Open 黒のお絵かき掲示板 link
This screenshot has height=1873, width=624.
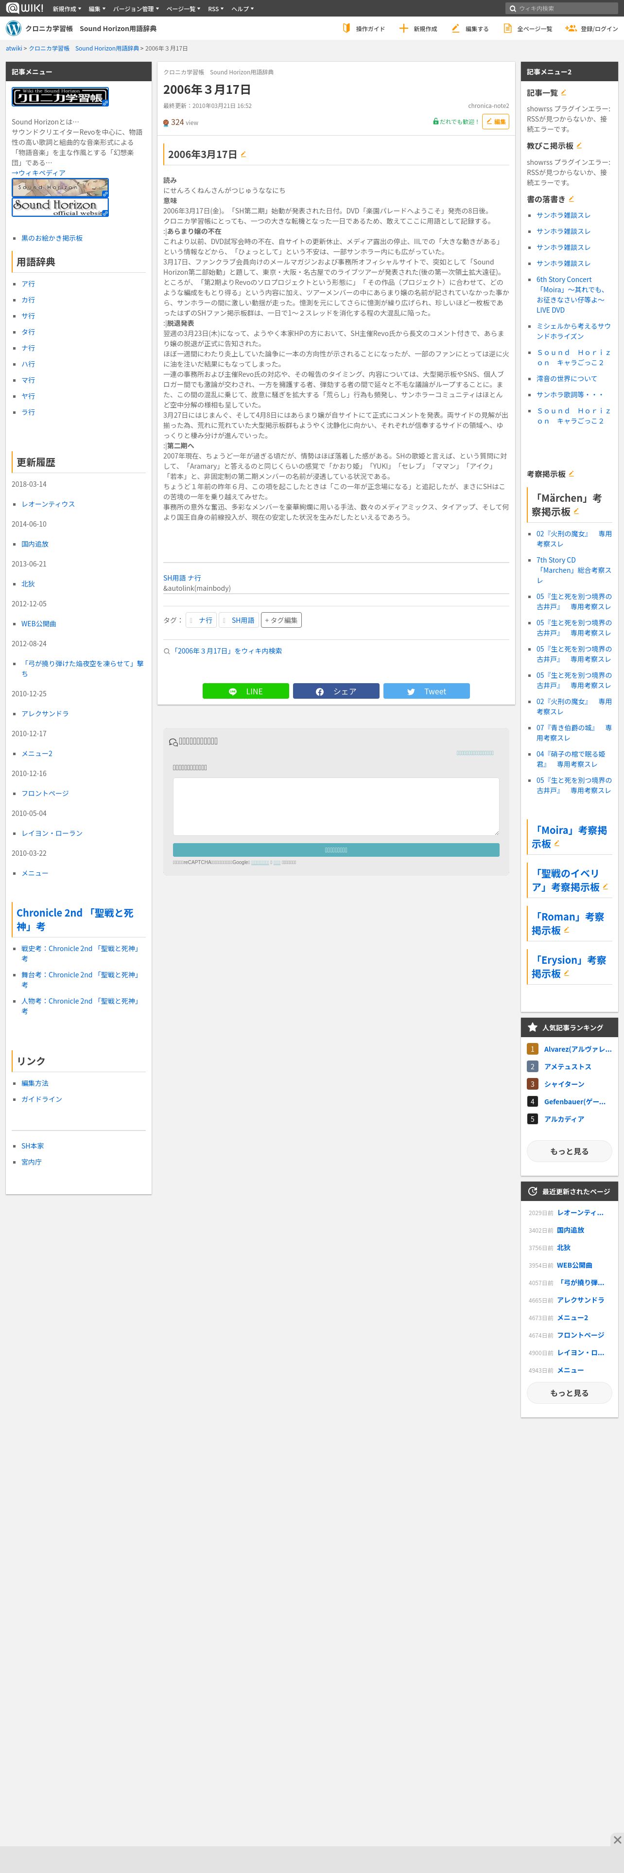click(x=52, y=238)
